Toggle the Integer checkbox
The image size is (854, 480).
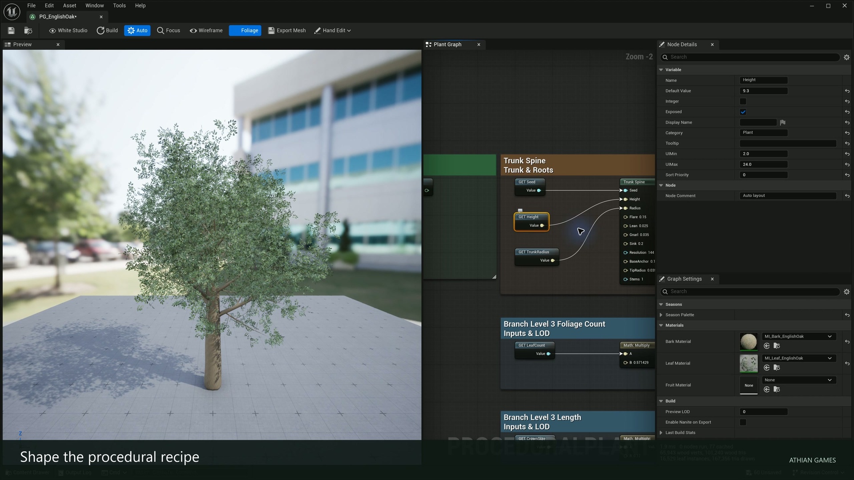743,101
